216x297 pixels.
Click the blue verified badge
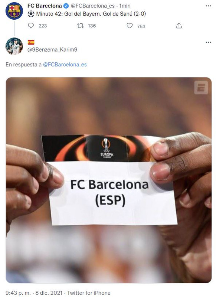click(66, 6)
